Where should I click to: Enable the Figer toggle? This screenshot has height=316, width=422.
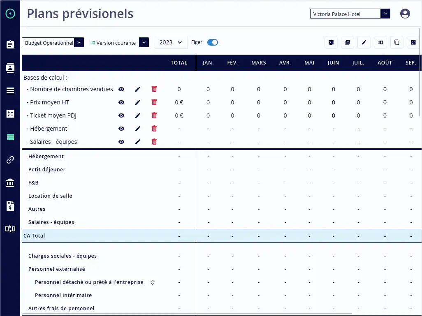[212, 42]
